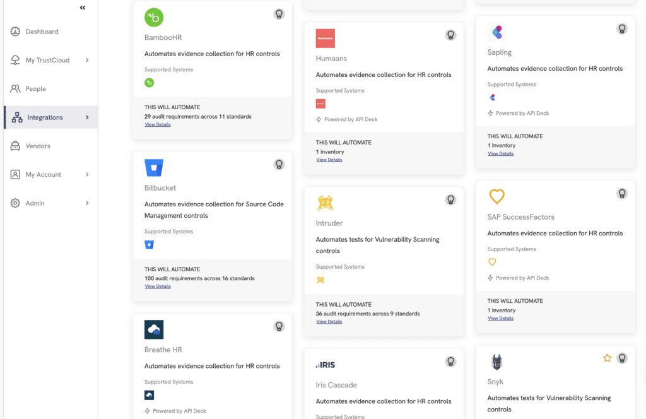646x419 pixels.
Task: Click the lightbulb icon on Iris Cascade card
Action: 450,362
